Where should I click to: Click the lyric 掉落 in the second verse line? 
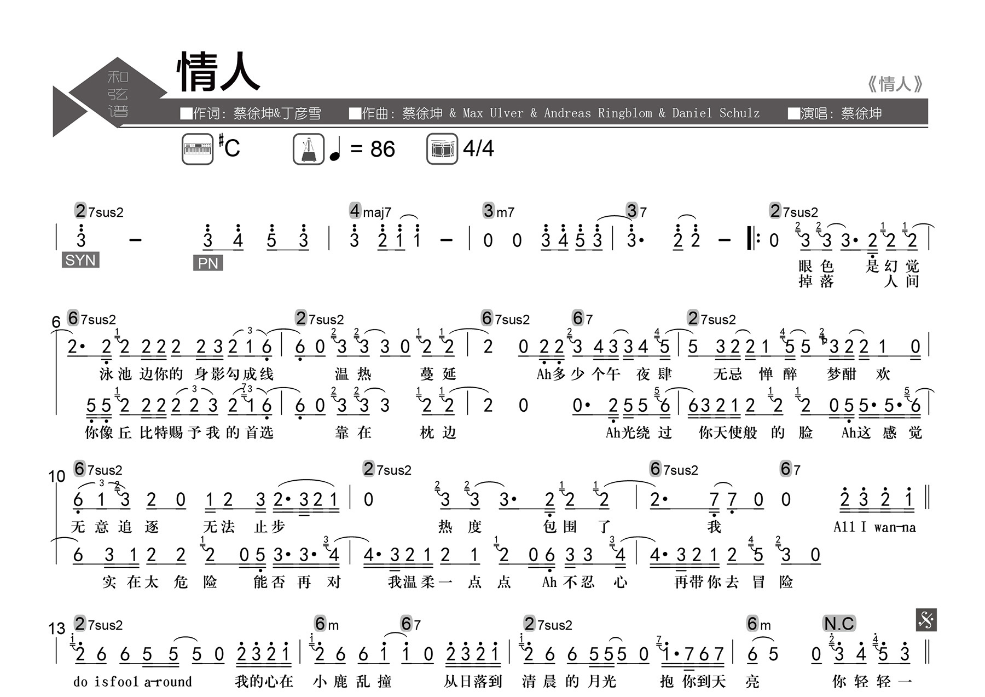(816, 281)
